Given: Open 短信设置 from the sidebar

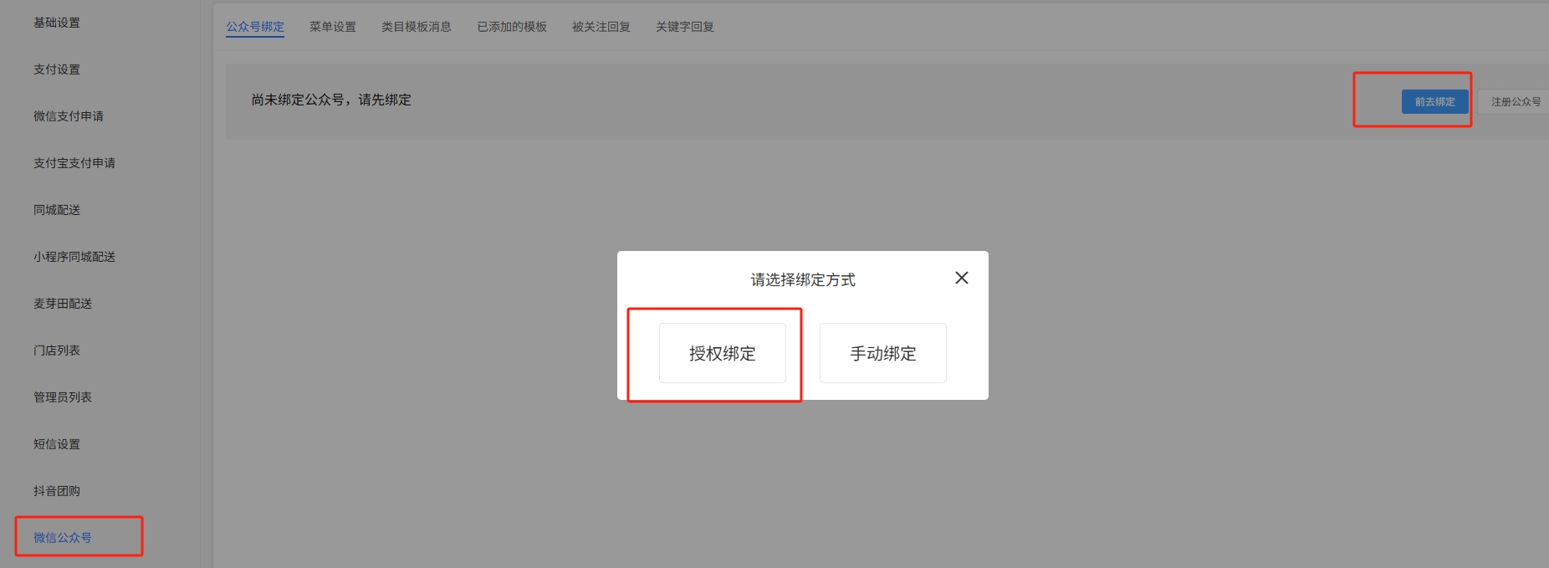Looking at the screenshot, I should tap(57, 444).
